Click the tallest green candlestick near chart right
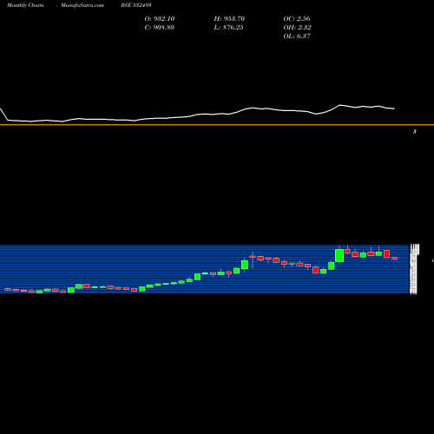 coord(339,255)
